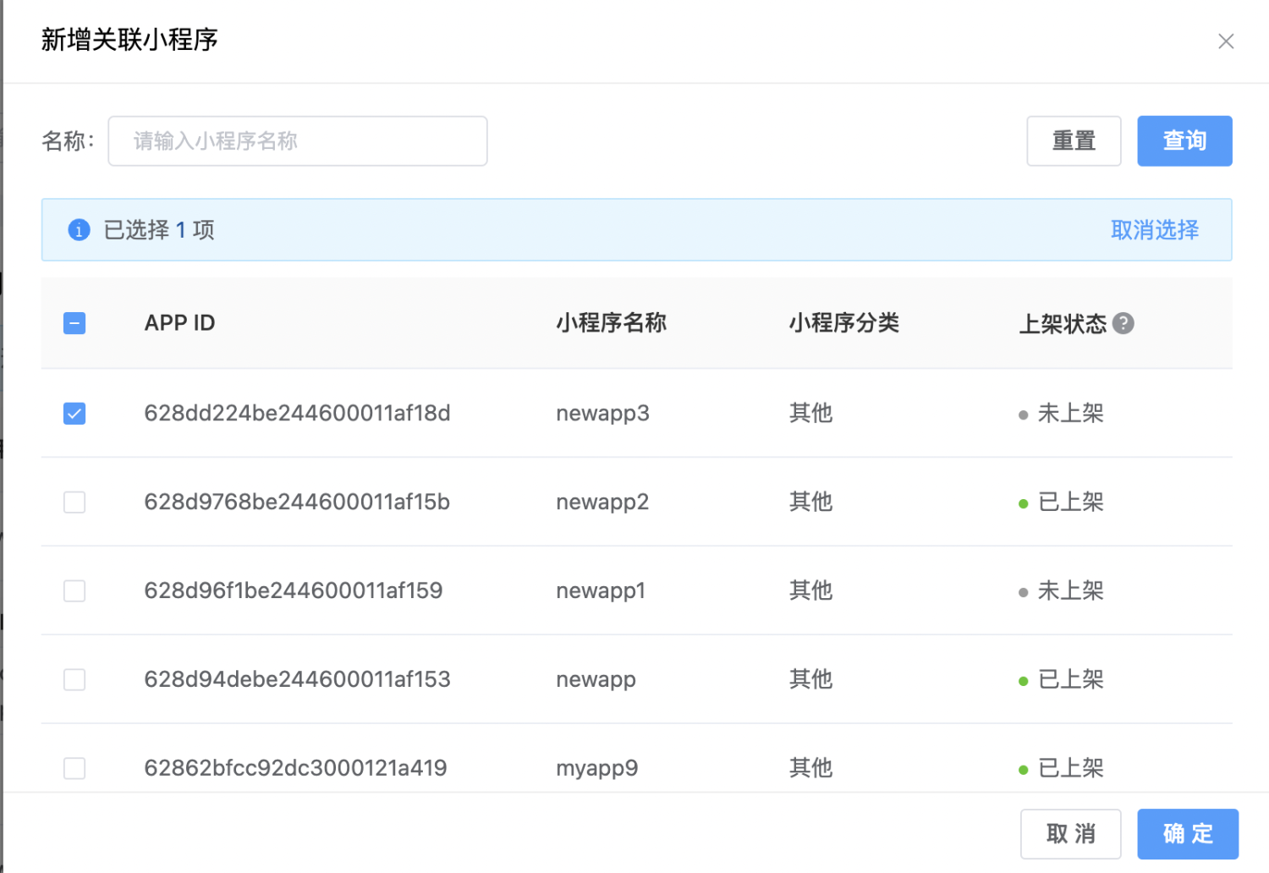Viewport: 1269px width, 873px height.
Task: Click the 重置 button
Action: pos(1074,141)
